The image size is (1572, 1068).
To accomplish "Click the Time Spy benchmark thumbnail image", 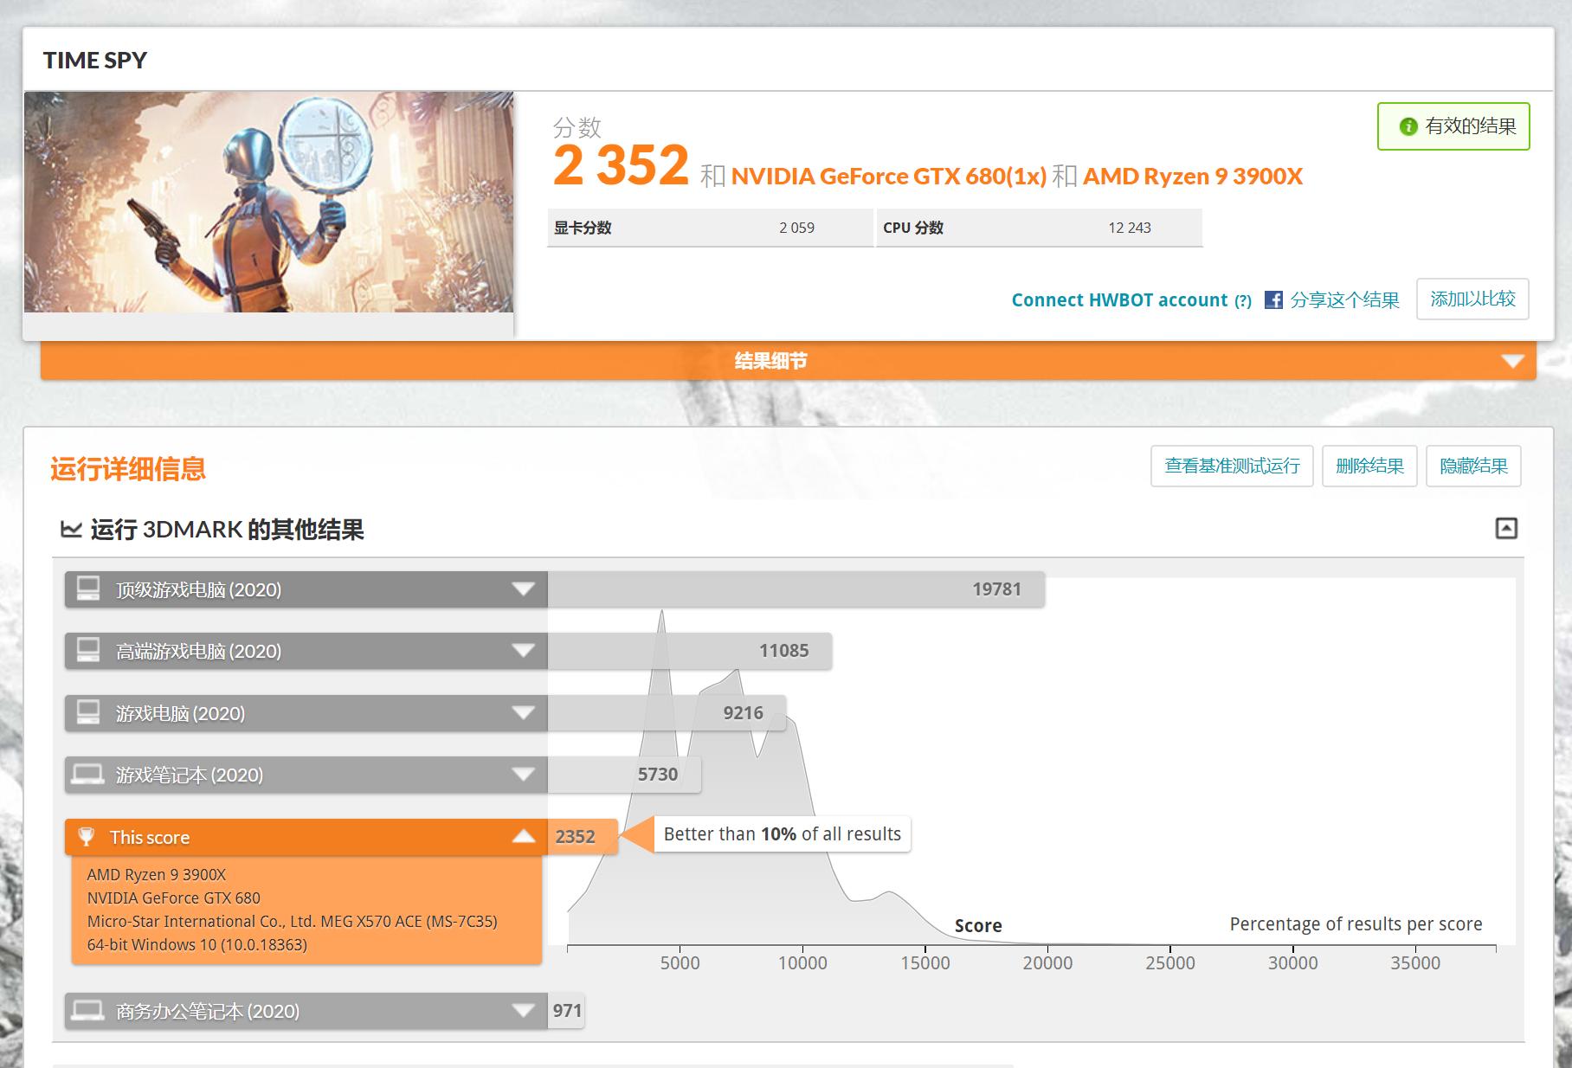I will 268,202.
